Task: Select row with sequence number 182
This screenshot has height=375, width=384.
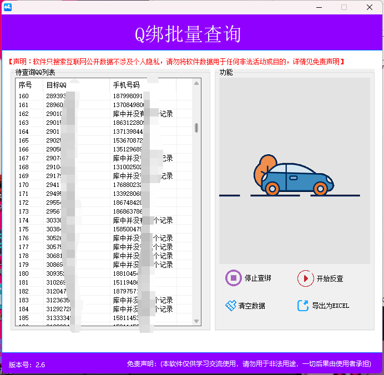Action: tap(104, 291)
